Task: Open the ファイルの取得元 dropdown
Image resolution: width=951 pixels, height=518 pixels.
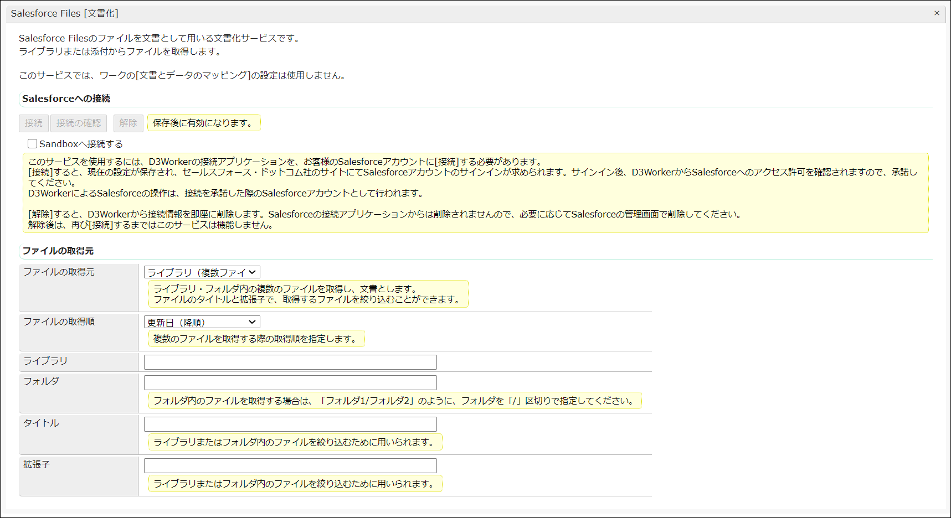Action: (202, 272)
